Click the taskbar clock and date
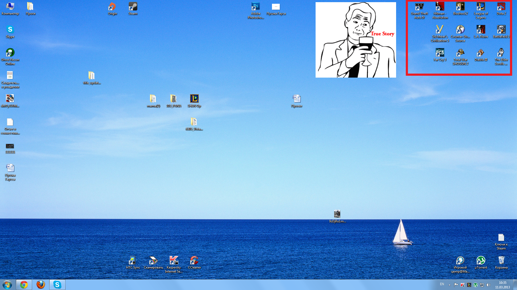This screenshot has width=517, height=290. pyautogui.click(x=502, y=285)
